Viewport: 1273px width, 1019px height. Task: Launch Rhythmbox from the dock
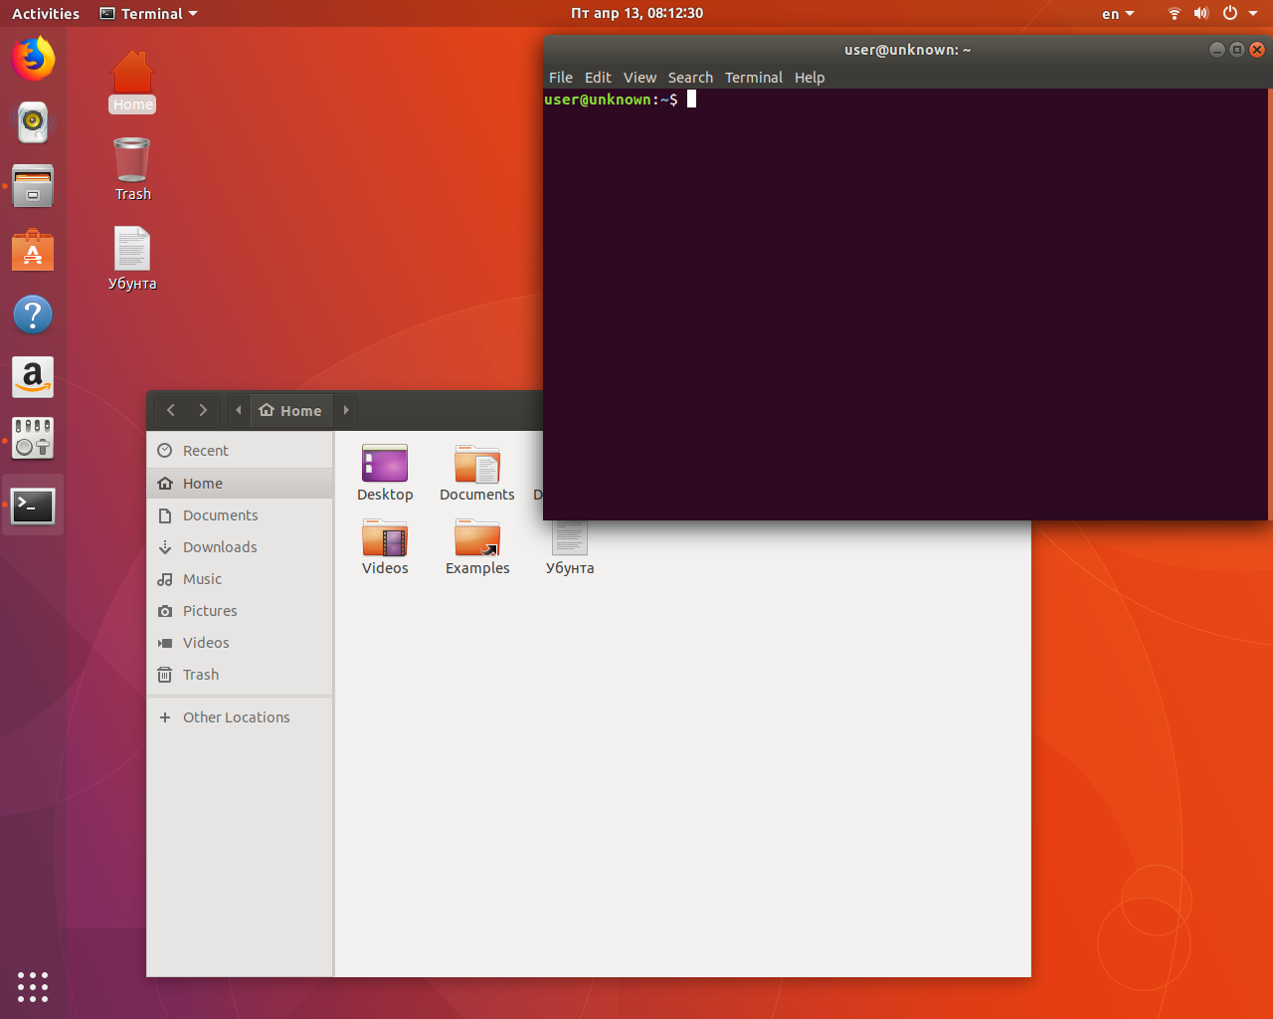point(33,121)
